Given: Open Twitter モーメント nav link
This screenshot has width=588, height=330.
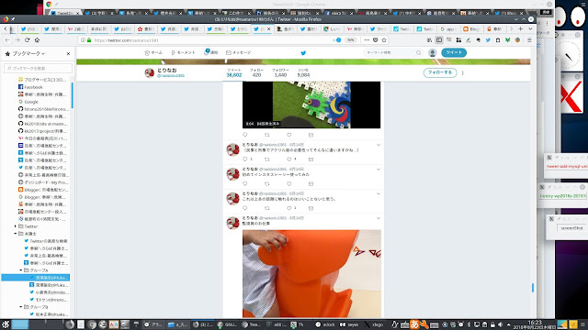Looking at the screenshot, I should [x=183, y=53].
